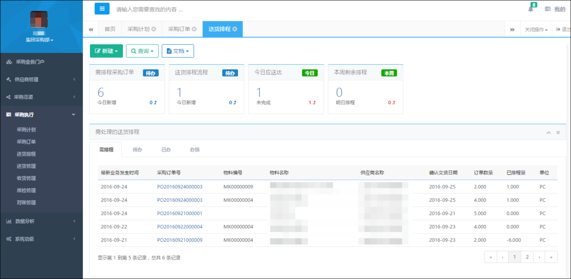Open the 新建 dropdown button
Screen dimensions: 571x279
pos(106,51)
